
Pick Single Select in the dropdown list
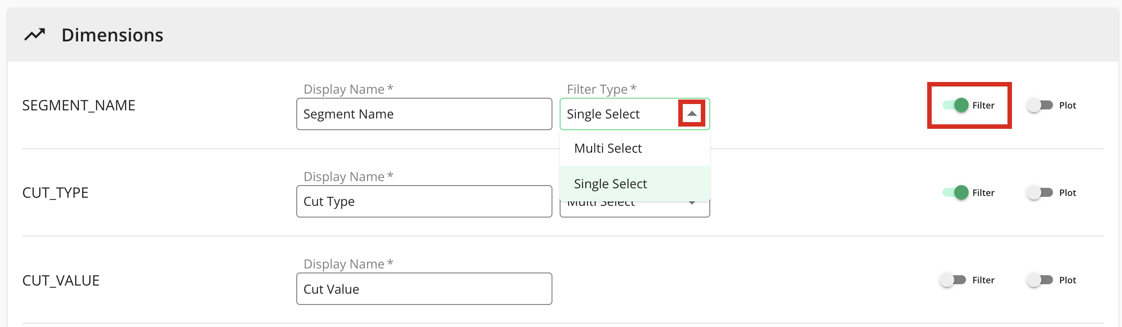[x=610, y=184]
